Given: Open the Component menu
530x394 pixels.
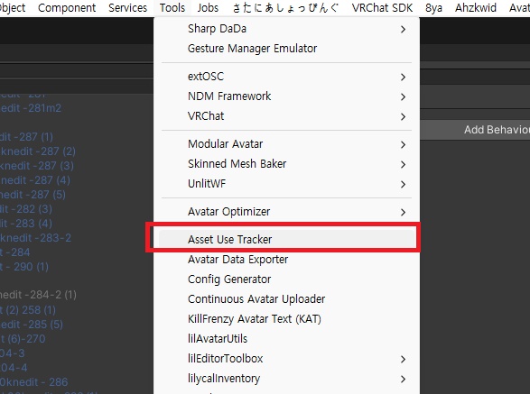Looking at the screenshot, I should pos(67,8).
